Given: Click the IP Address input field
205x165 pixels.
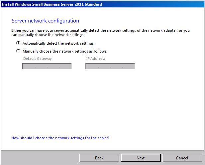Looking at the screenshot, I should click(x=110, y=66).
